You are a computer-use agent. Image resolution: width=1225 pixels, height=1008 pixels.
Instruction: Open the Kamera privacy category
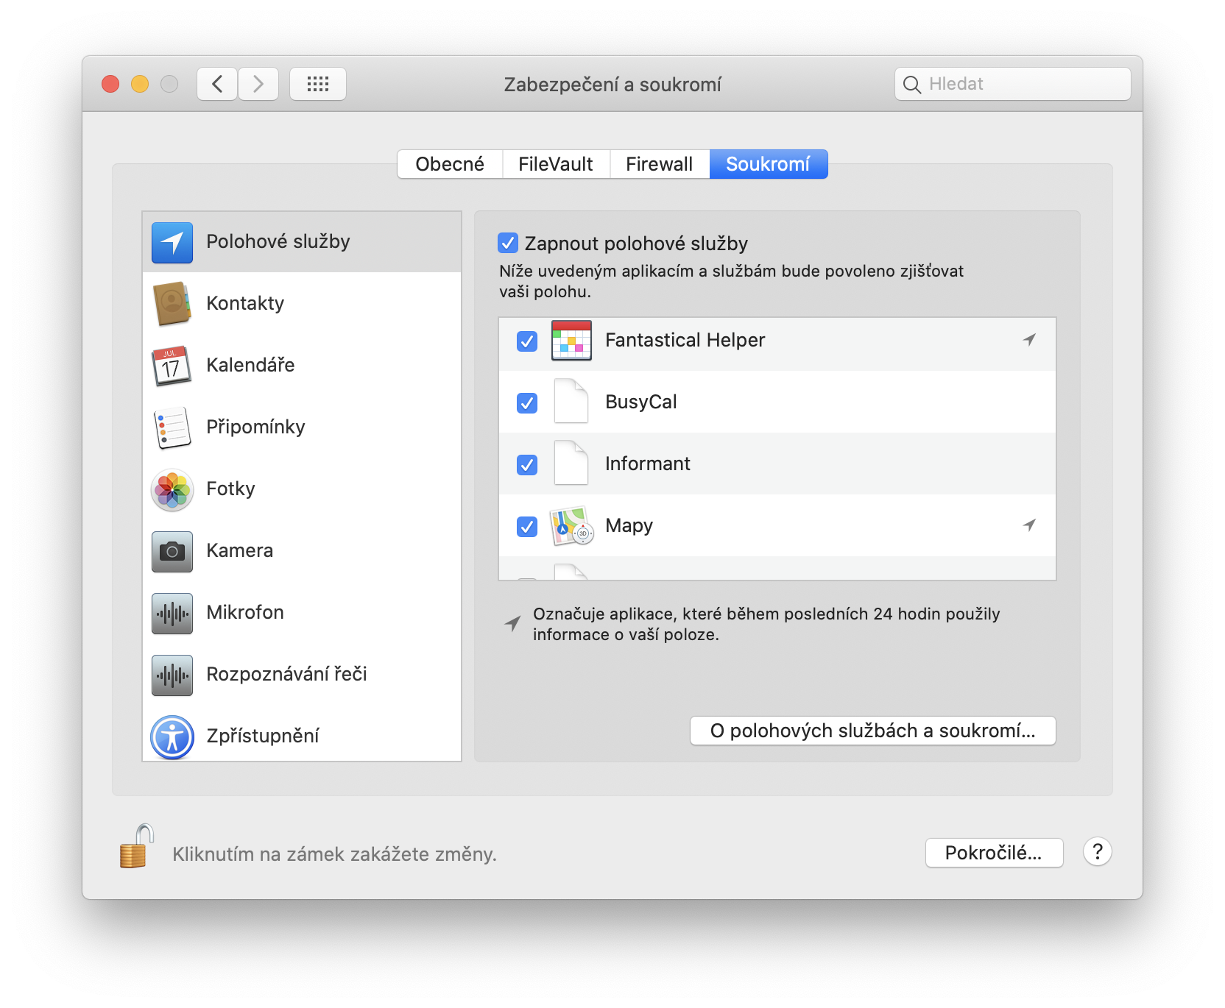pyautogui.click(x=239, y=550)
